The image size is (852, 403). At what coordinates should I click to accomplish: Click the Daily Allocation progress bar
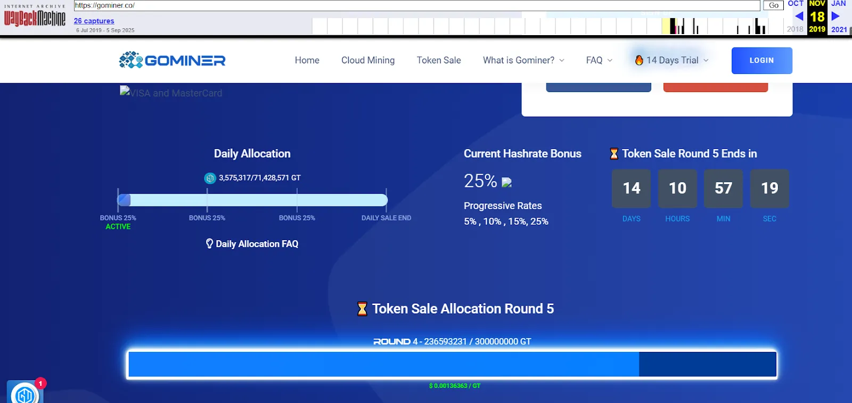point(252,200)
